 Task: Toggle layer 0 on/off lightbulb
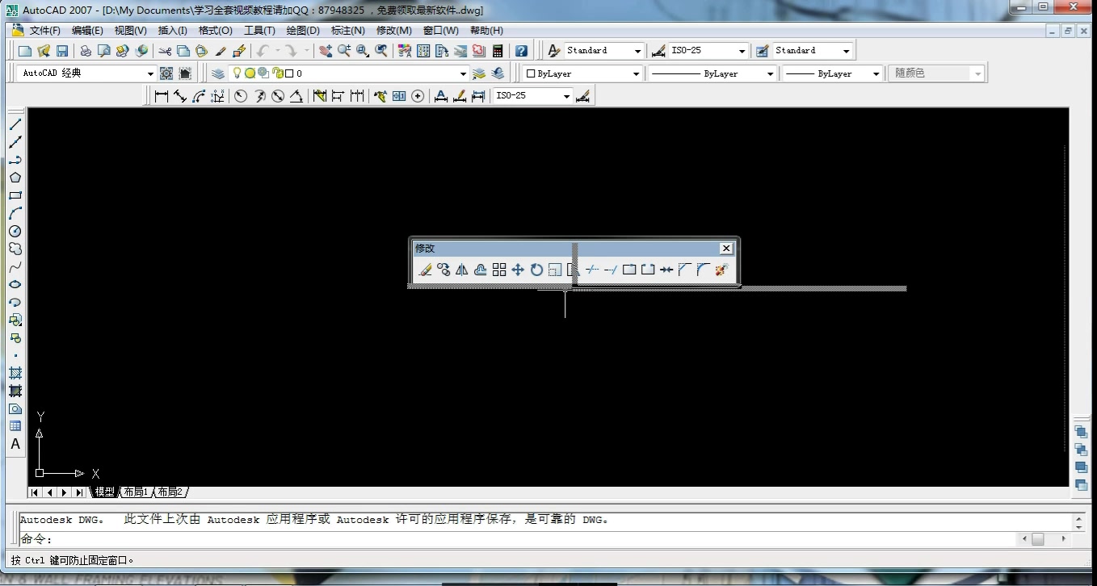pyautogui.click(x=237, y=73)
